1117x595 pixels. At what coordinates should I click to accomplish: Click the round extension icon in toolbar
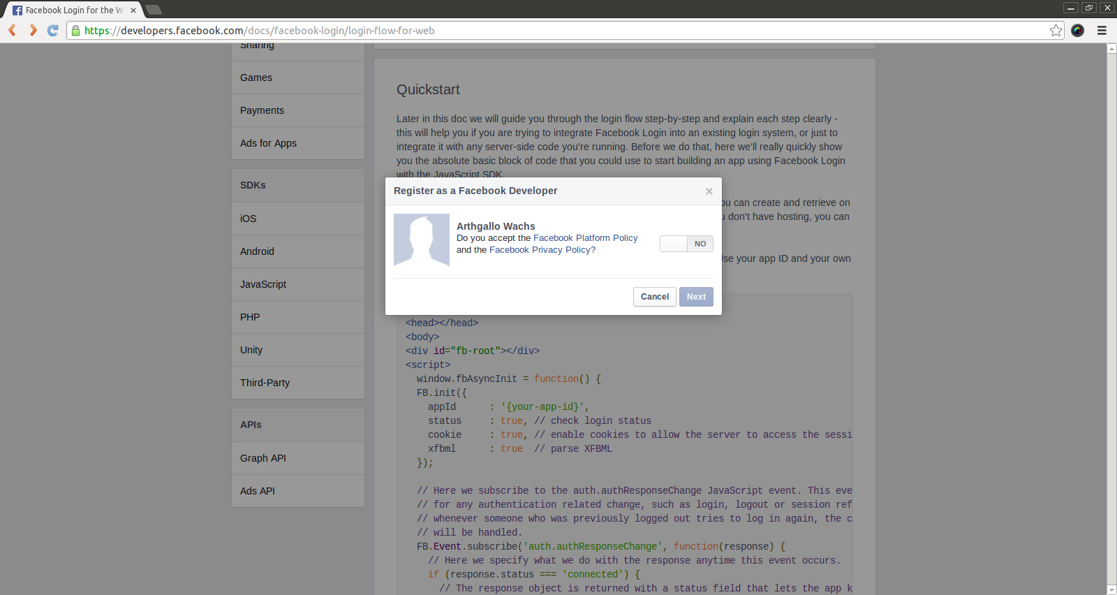(x=1078, y=30)
